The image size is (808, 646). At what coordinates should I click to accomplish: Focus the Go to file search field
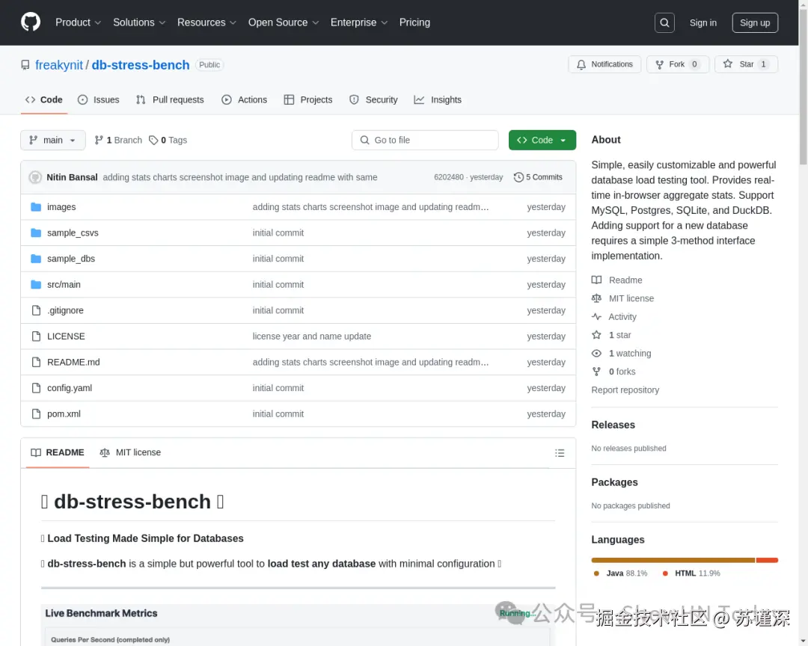(425, 140)
